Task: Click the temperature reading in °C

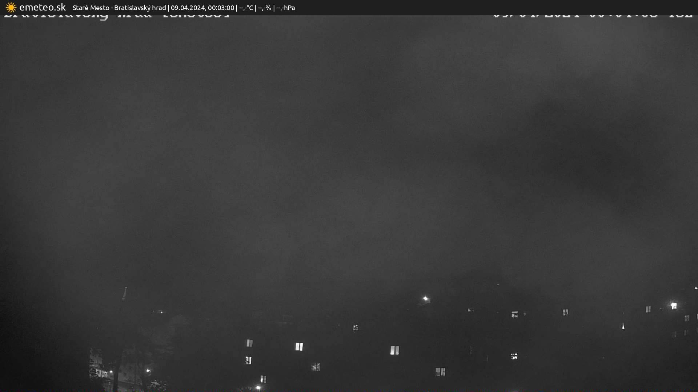Action: (246, 8)
